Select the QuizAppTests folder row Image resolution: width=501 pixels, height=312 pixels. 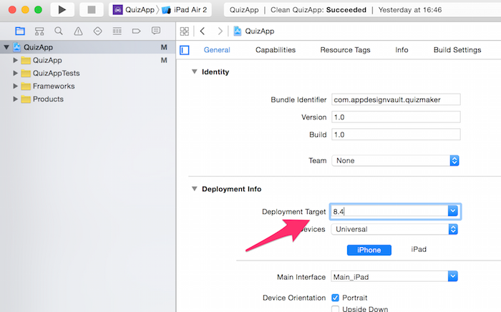[x=87, y=73]
